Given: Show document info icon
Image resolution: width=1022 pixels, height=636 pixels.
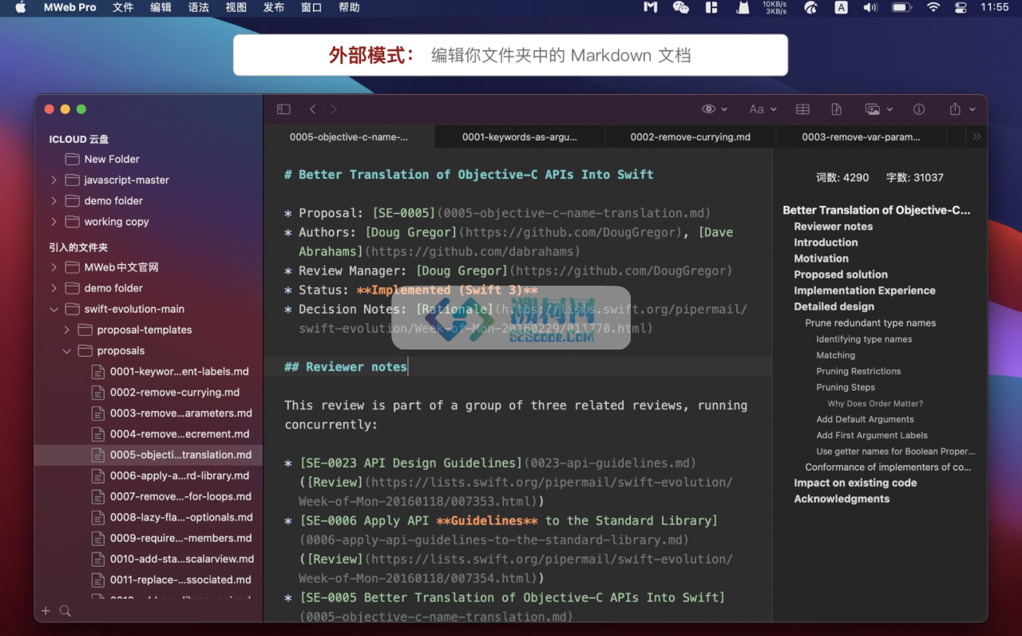Looking at the screenshot, I should click(919, 109).
